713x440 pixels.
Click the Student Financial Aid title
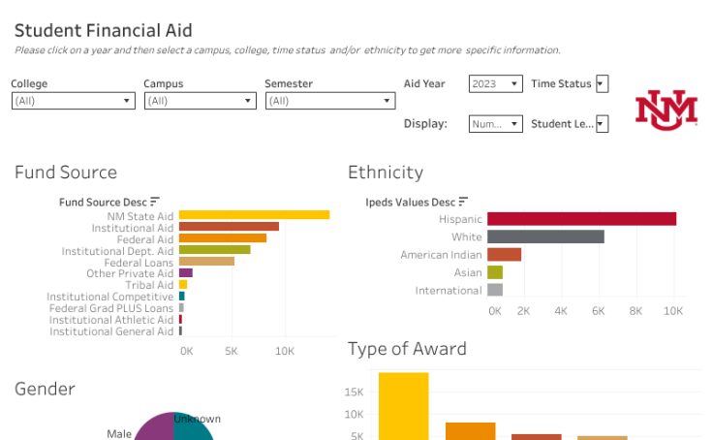[104, 30]
